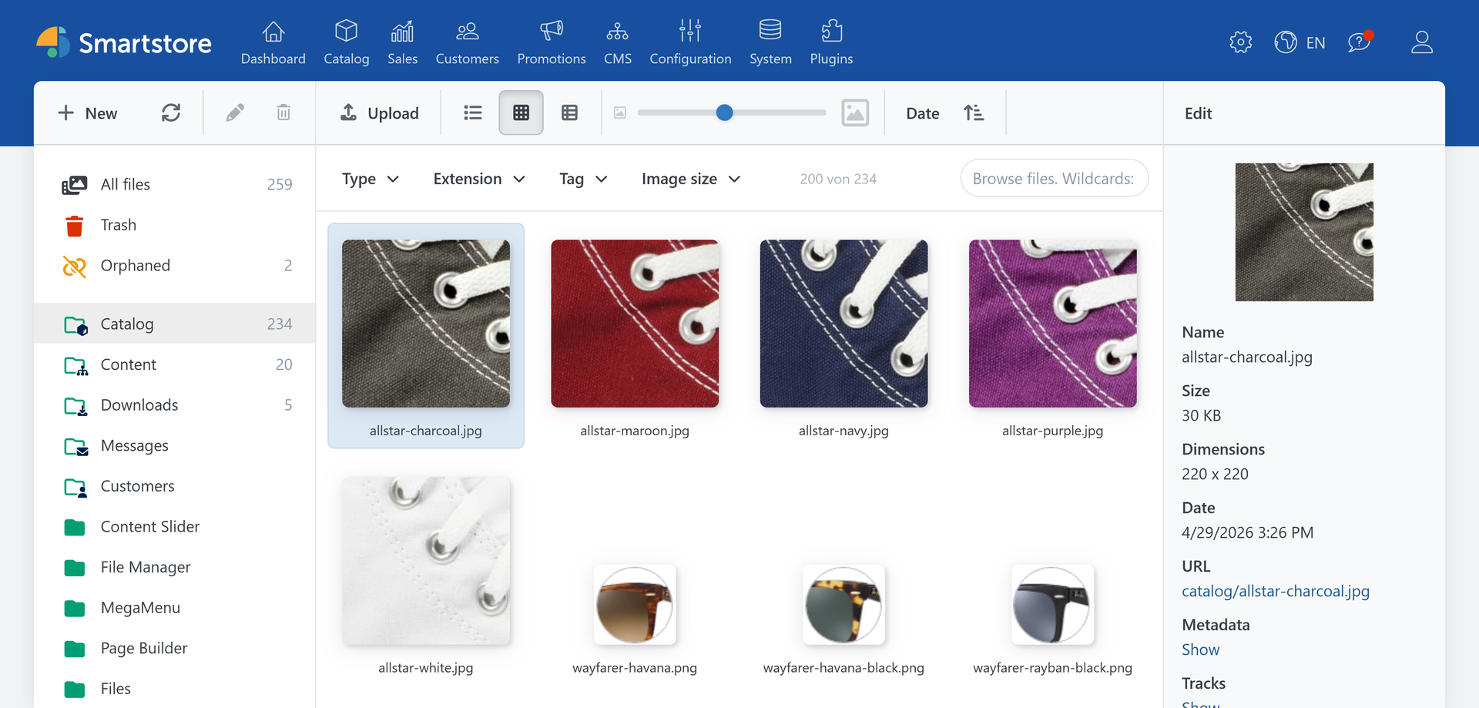Image resolution: width=1479 pixels, height=708 pixels.
Task: Open the Extension filter dropdown
Action: click(x=479, y=179)
